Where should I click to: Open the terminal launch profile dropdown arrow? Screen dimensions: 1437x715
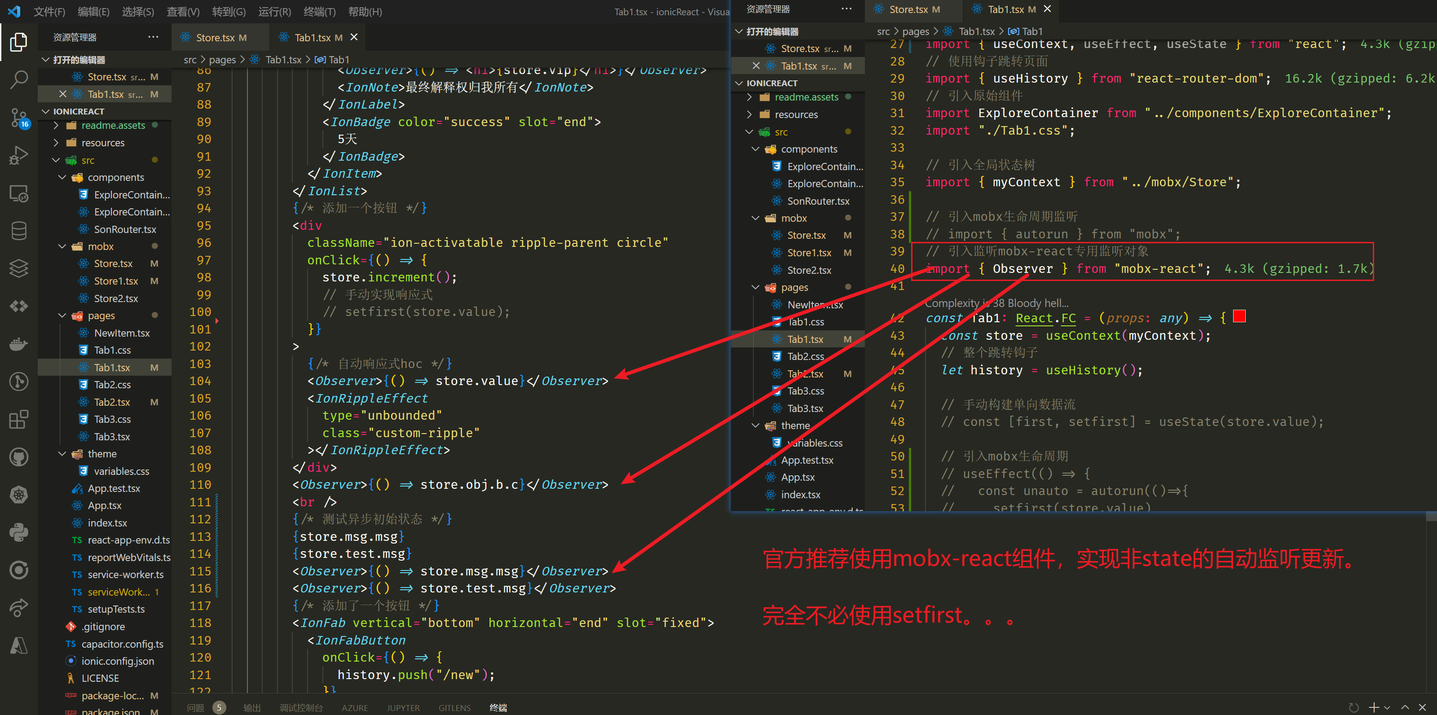(x=1387, y=707)
